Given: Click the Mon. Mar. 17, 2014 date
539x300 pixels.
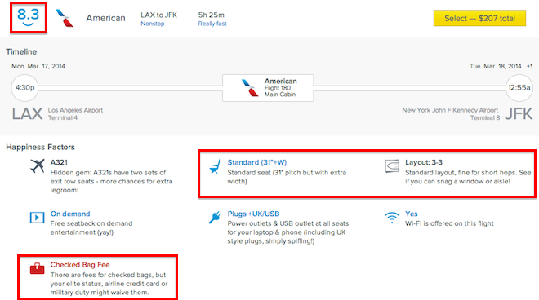Looking at the screenshot, I should click(38, 66).
